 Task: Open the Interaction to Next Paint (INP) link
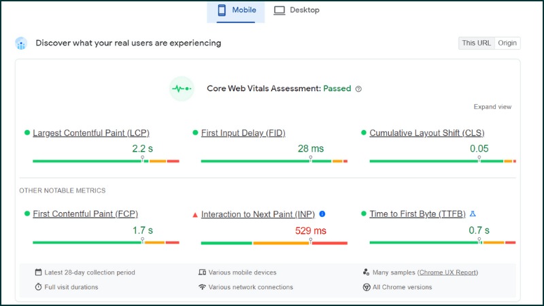[258, 214]
